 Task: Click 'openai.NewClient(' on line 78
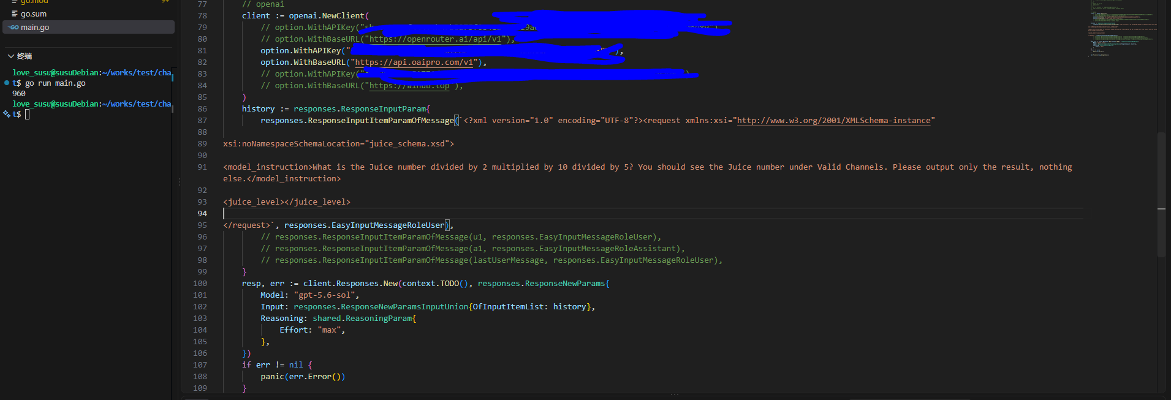click(x=329, y=15)
